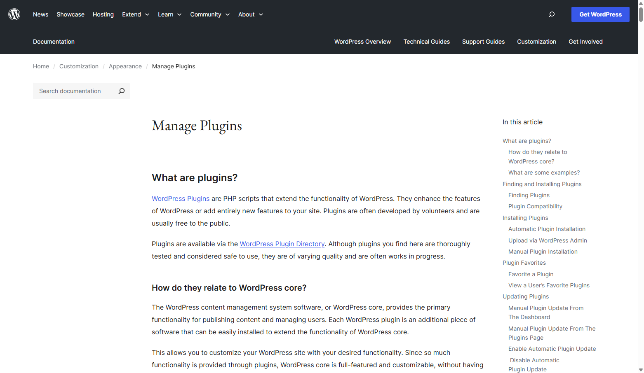644x373 pixels.
Task: Open Updating Plugins from the article outline
Action: tap(525, 296)
